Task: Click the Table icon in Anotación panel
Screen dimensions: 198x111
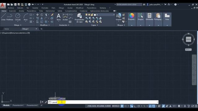Action: pos(70,22)
